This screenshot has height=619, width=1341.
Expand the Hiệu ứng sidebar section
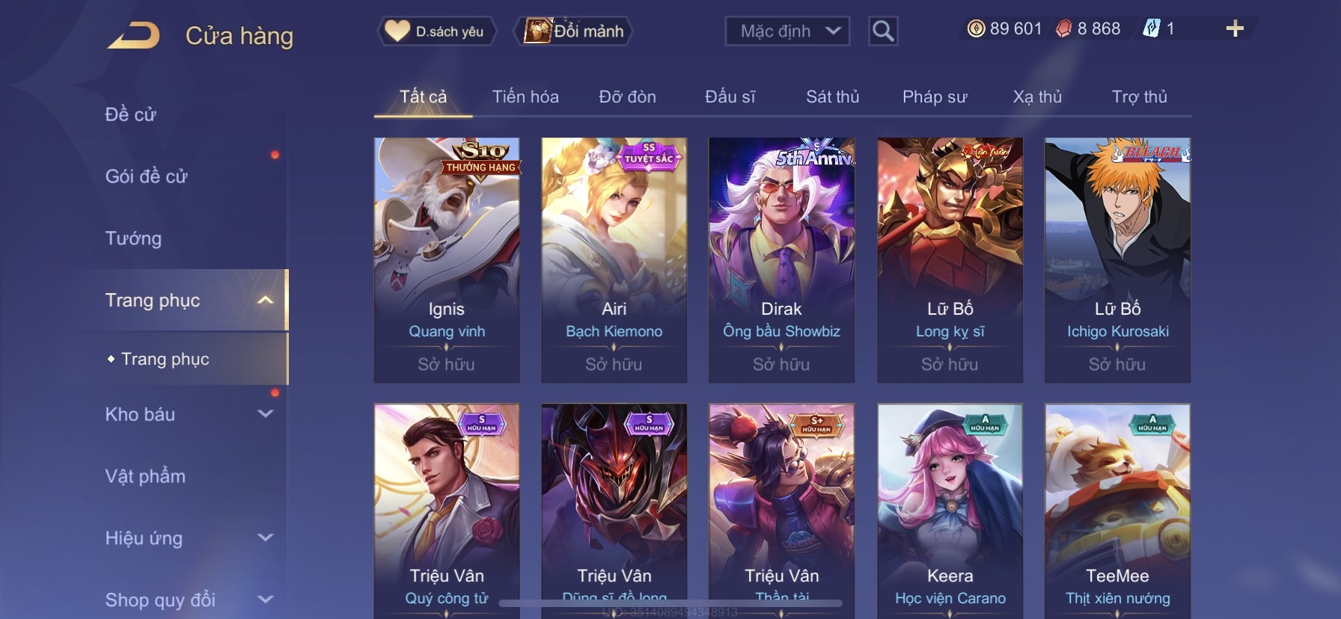(265, 538)
